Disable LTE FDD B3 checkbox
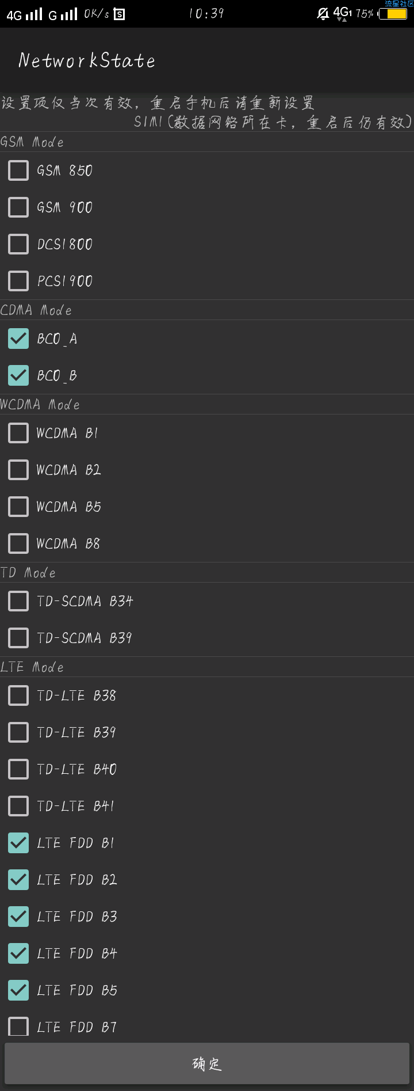414x1091 pixels. click(18, 917)
